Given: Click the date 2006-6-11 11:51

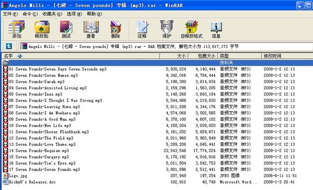Looking at the screenshot, I should (x=280, y=176).
